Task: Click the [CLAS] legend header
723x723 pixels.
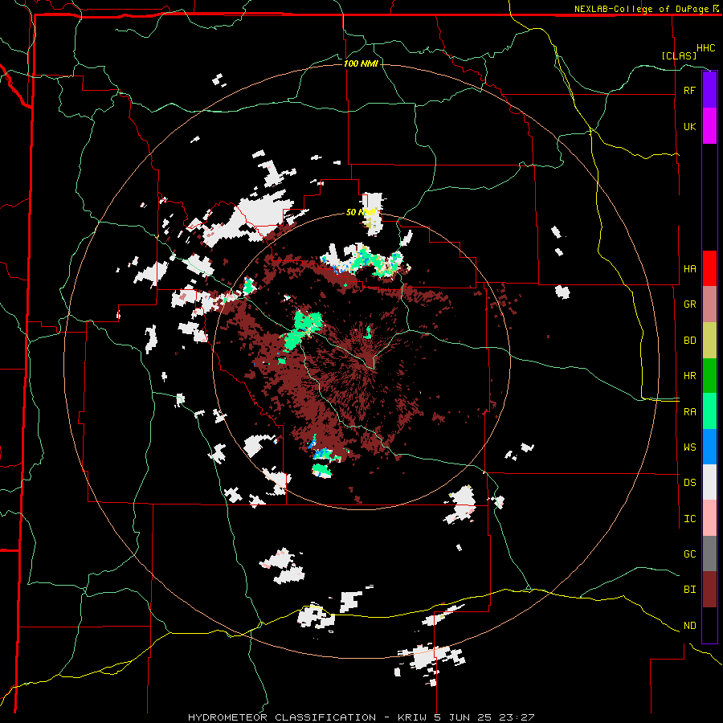Action: point(679,55)
